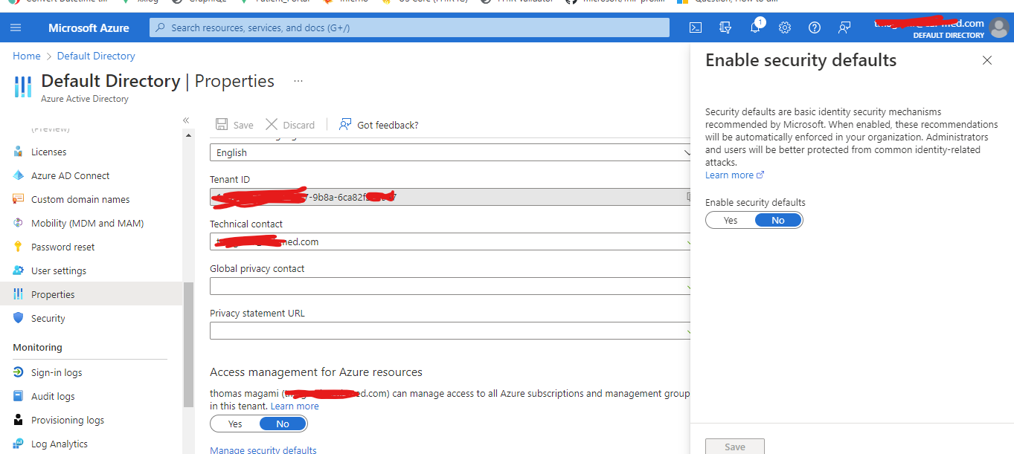Set Access management for Azure resources to Yes
This screenshot has width=1014, height=454.
click(235, 423)
